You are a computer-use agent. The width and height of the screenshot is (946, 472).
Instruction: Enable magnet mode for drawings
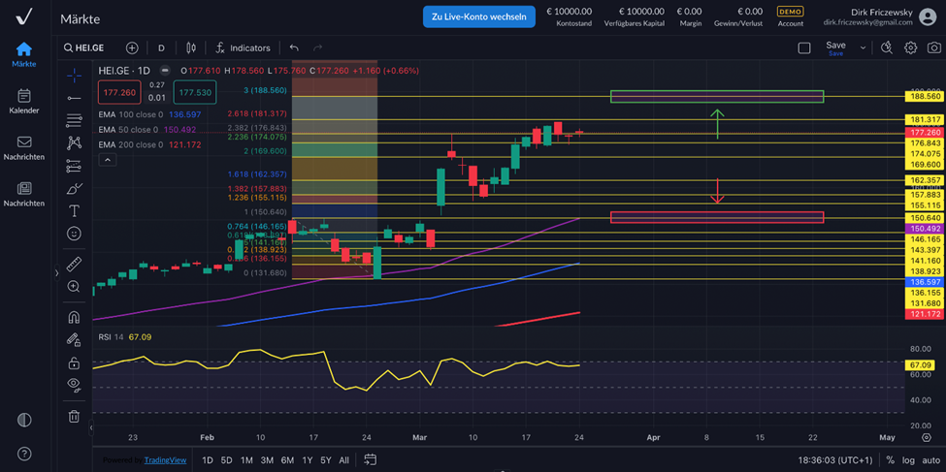coord(74,318)
